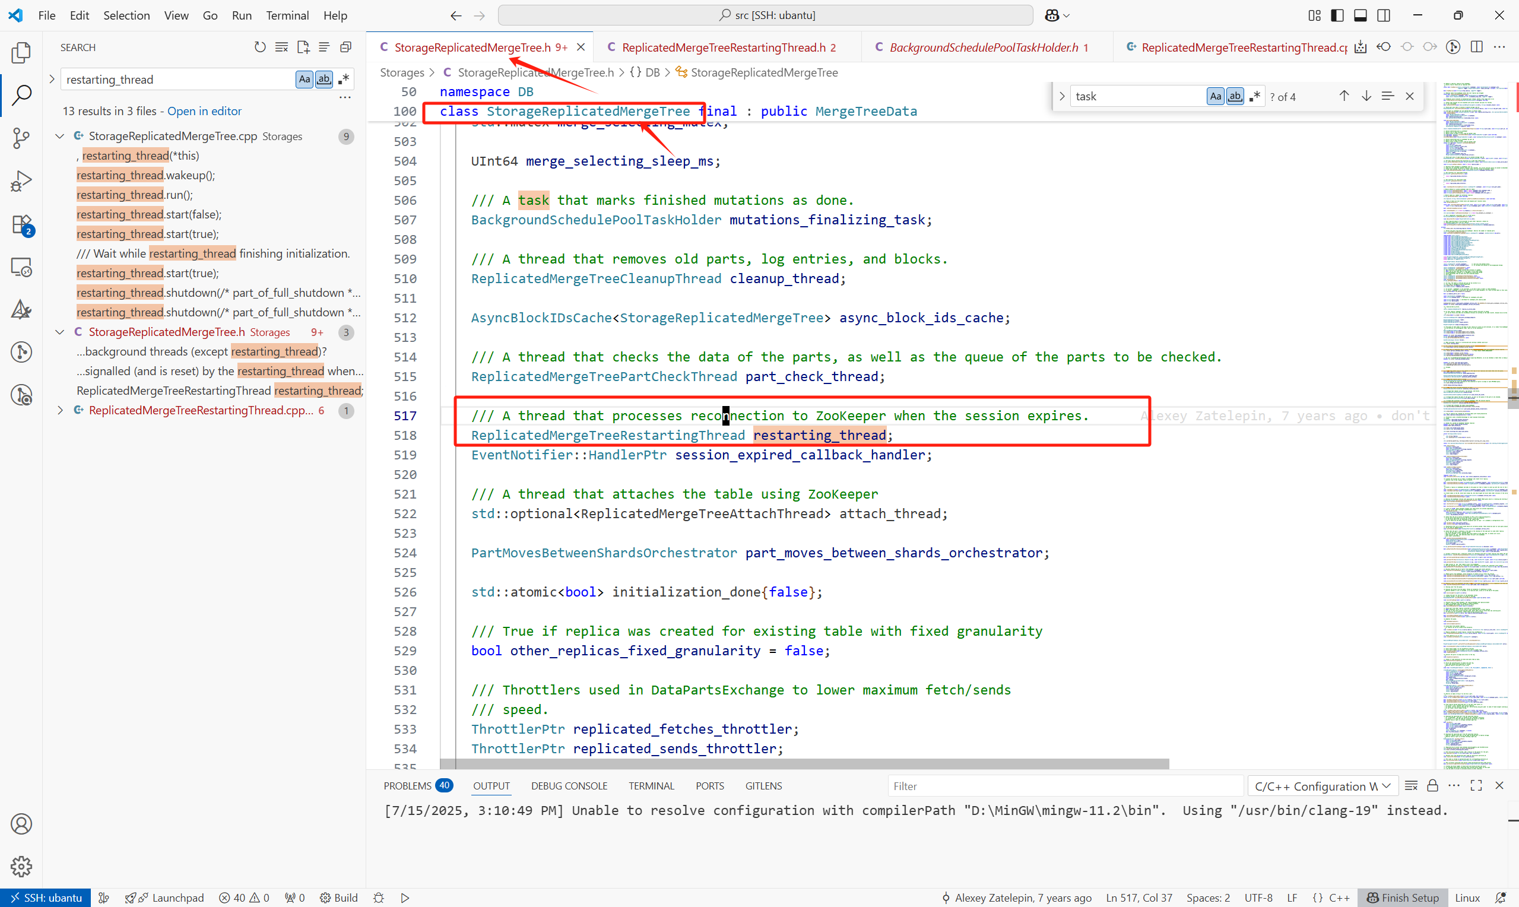Switch to TERMINAL panel tab
This screenshot has height=907, width=1519.
pos(651,786)
